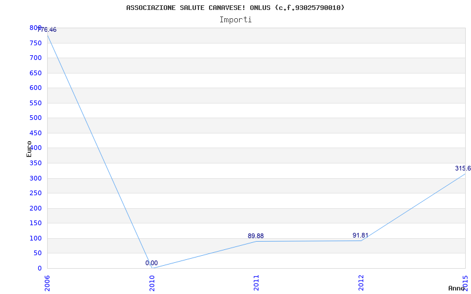Viewport: 471px width, 294px height.
Task: Click the 2006 x-axis label
Action: (x=47, y=283)
